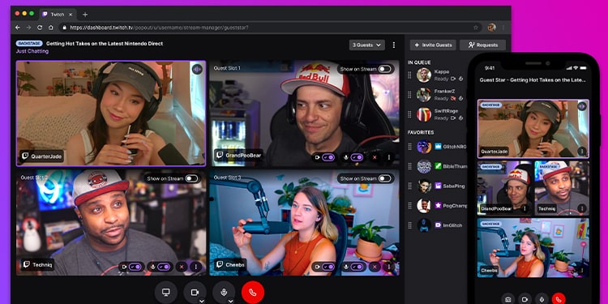Open QuarterJade's options on the phone
This screenshot has width=608, height=304.
tap(581, 152)
